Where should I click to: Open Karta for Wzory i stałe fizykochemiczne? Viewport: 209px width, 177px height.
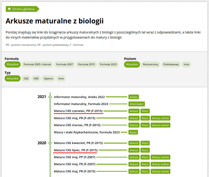pyautogui.click(x=133, y=132)
